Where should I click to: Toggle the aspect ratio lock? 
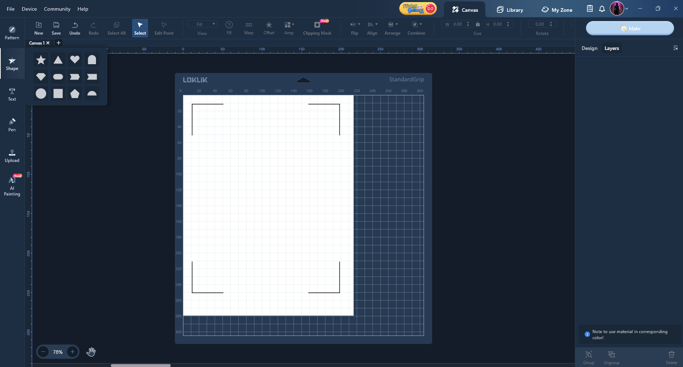477,24
